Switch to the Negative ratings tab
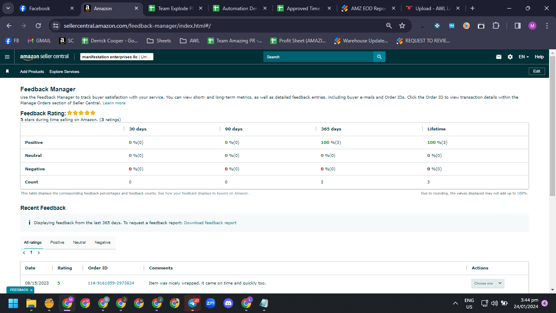 coord(103,242)
